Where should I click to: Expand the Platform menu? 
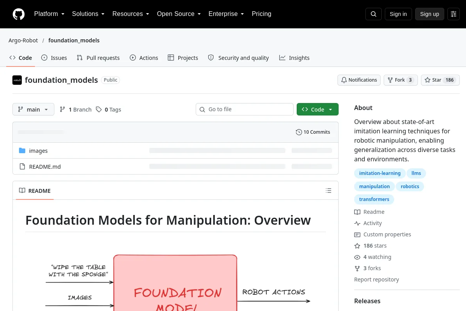49,14
